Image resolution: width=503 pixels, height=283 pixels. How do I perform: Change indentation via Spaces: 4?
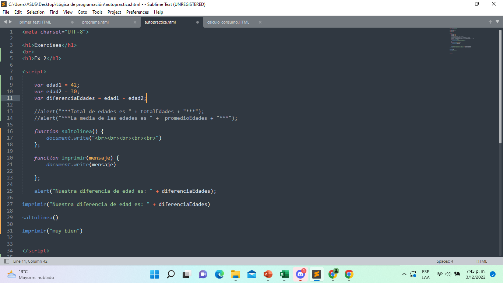(445, 261)
